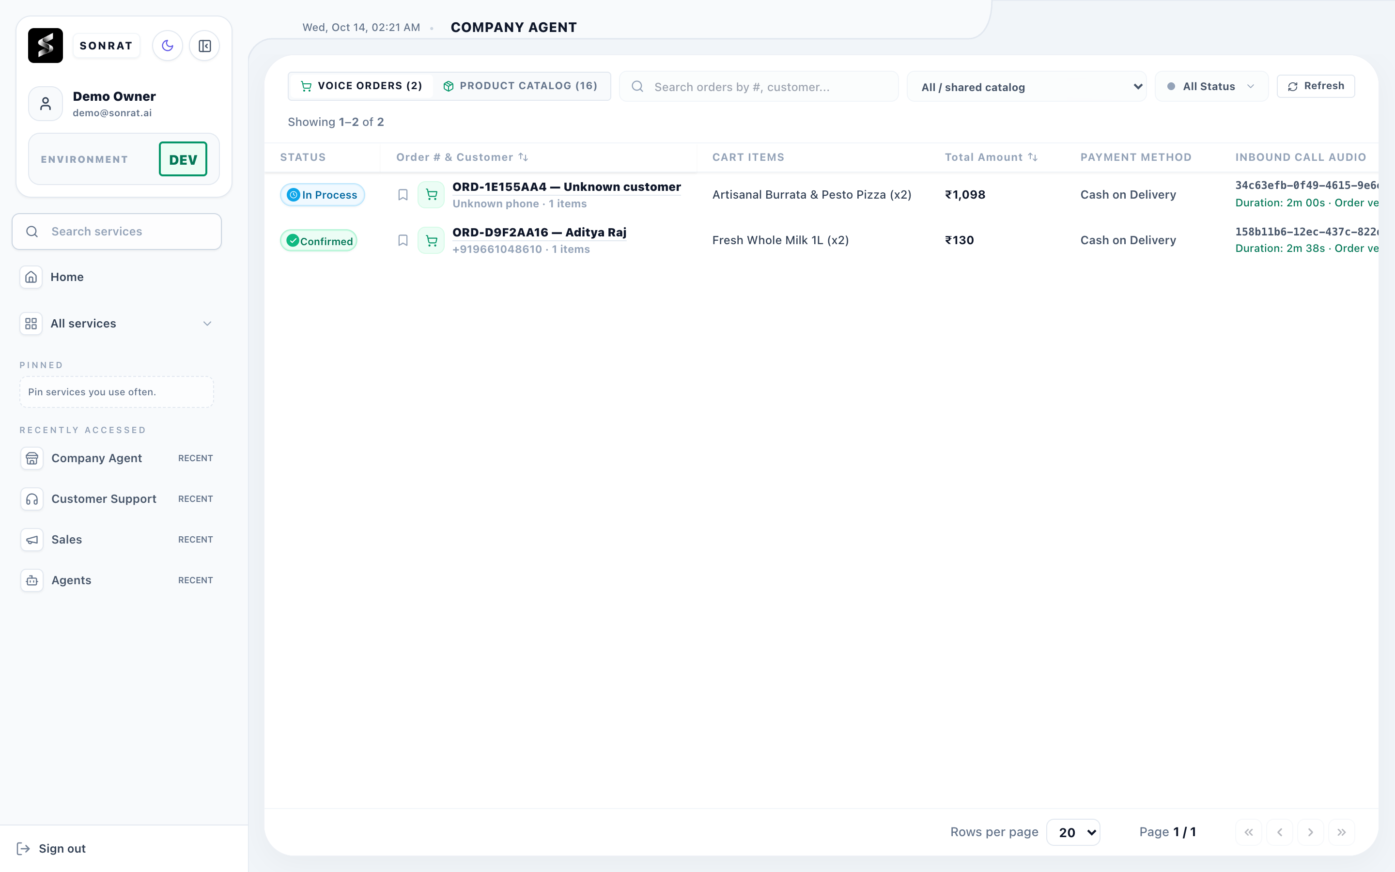This screenshot has height=872, width=1395.
Task: Toggle dark mode moon icon
Action: click(168, 46)
